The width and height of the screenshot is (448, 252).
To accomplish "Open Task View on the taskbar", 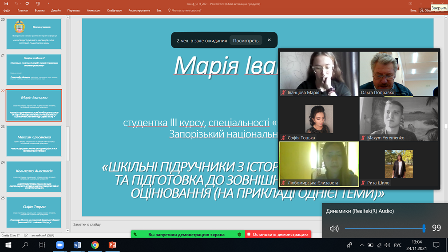I will (42, 245).
